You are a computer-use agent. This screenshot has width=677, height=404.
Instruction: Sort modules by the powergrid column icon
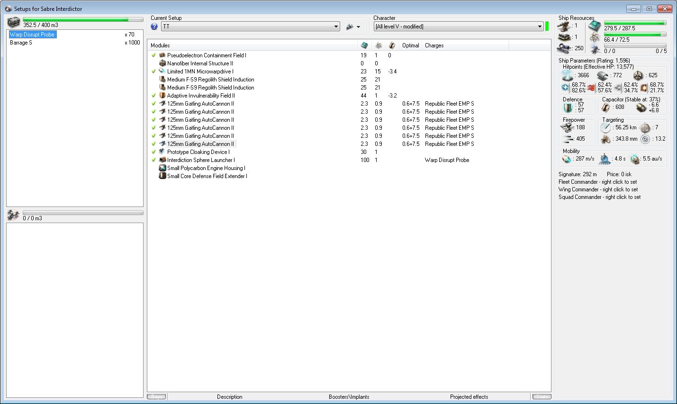(x=378, y=45)
